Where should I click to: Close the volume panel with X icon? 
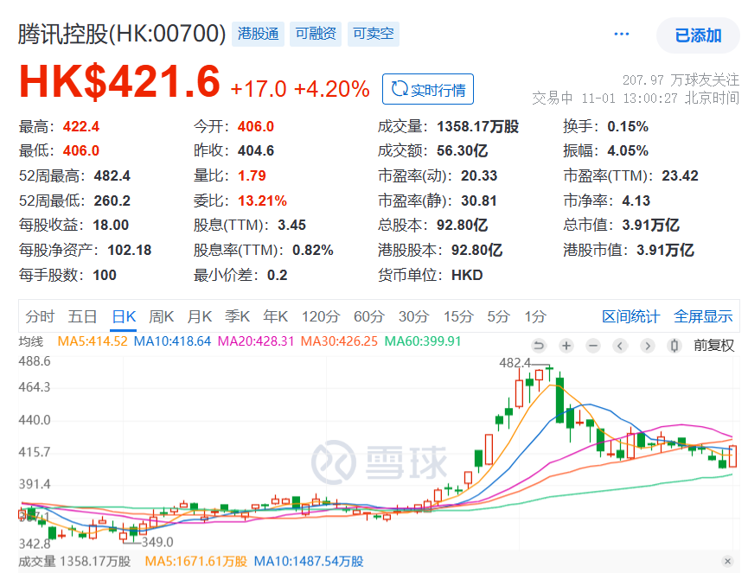pyautogui.click(x=727, y=561)
